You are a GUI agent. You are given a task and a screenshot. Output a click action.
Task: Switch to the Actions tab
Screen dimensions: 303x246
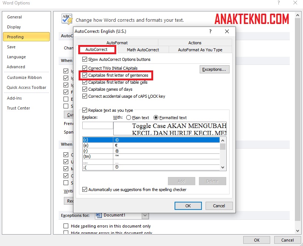click(x=195, y=43)
